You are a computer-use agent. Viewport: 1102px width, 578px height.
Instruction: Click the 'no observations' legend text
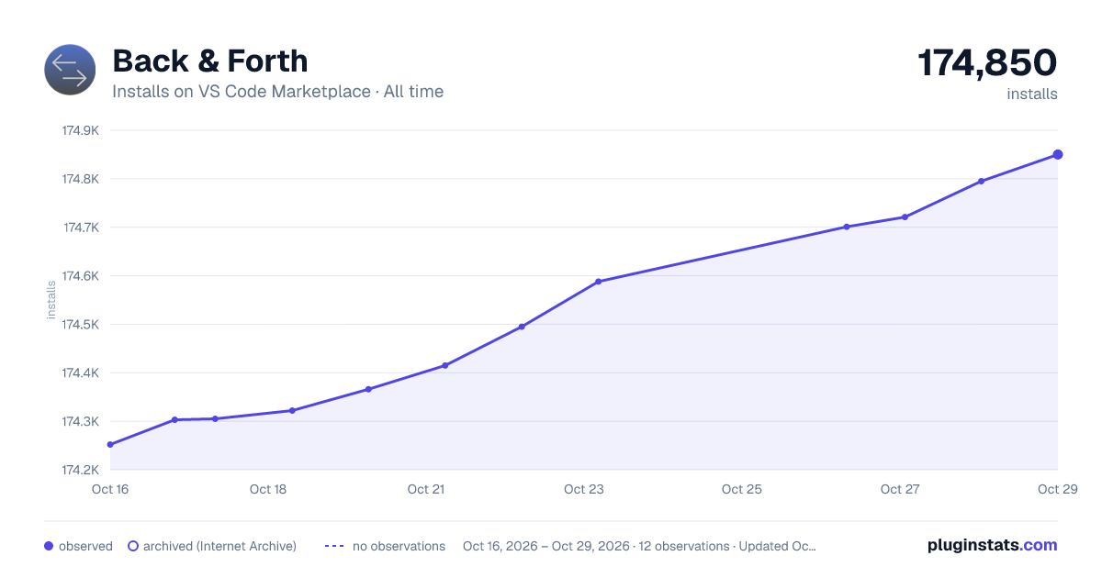[399, 546]
